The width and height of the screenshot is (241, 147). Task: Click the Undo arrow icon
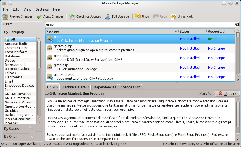137,17
